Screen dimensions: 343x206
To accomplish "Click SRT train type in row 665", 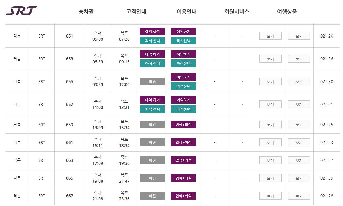I will (x=42, y=178).
